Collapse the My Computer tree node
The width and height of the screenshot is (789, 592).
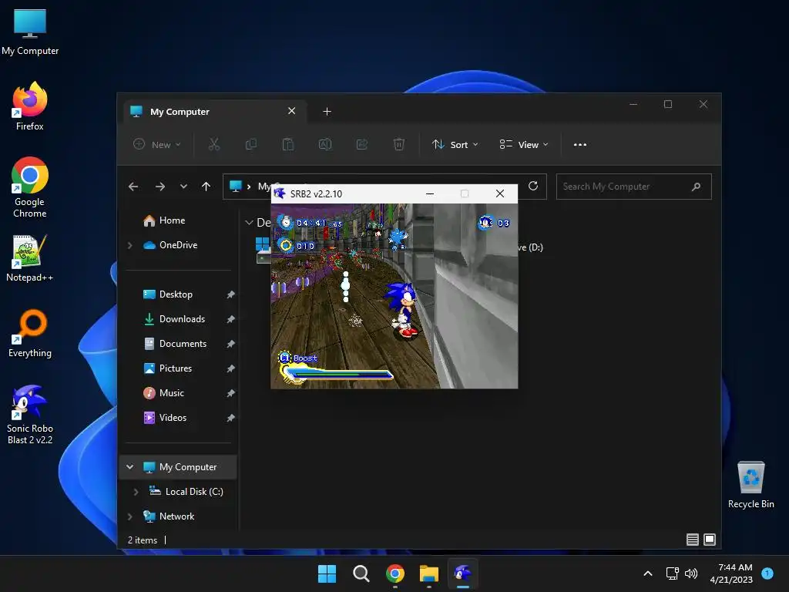click(x=130, y=466)
